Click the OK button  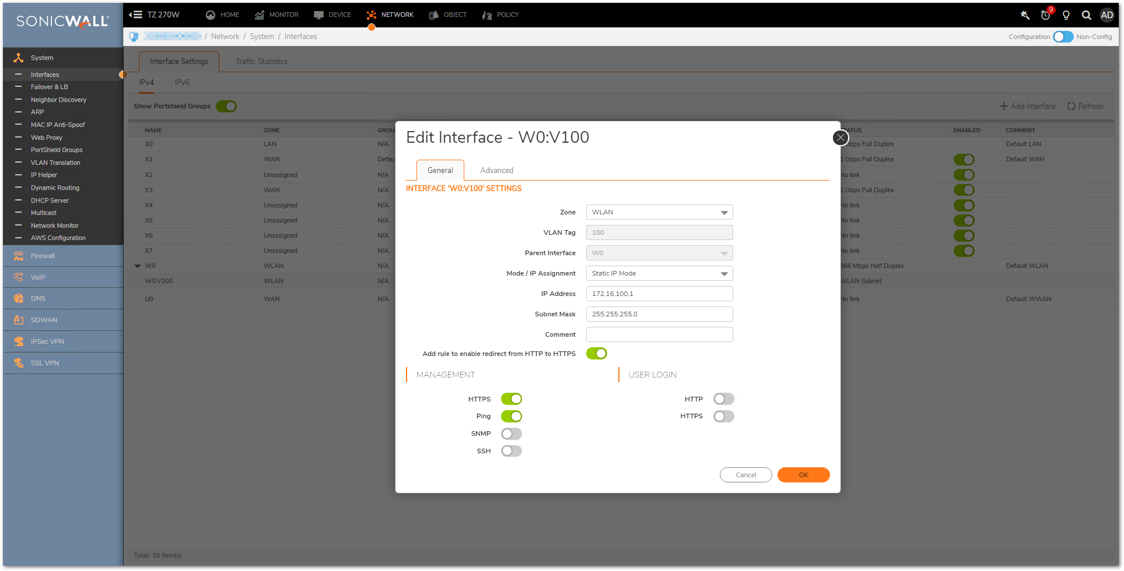click(x=803, y=475)
